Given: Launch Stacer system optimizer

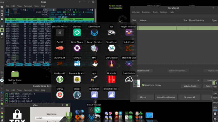Looking at the screenshot, I should tap(77, 95).
